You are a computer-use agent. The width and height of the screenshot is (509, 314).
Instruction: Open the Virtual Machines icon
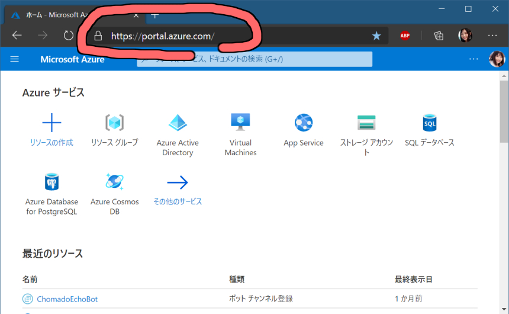pyautogui.click(x=240, y=122)
